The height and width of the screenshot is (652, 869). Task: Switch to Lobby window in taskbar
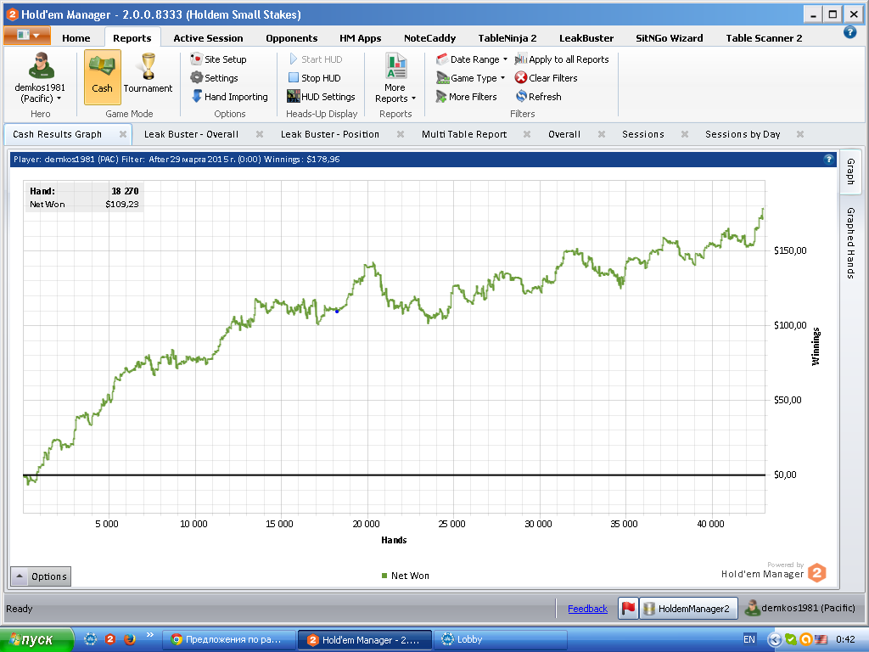[501, 640]
